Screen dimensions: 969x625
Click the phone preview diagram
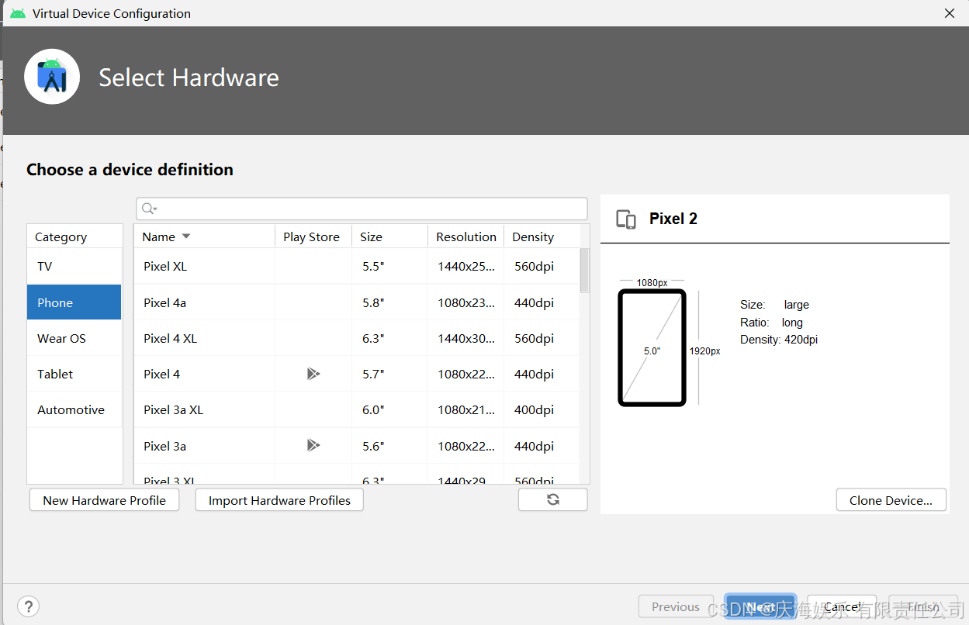pos(652,347)
